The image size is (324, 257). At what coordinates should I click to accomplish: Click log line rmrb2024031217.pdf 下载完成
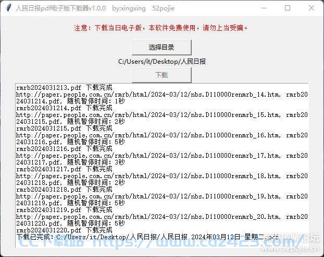pyautogui.click(x=64, y=169)
